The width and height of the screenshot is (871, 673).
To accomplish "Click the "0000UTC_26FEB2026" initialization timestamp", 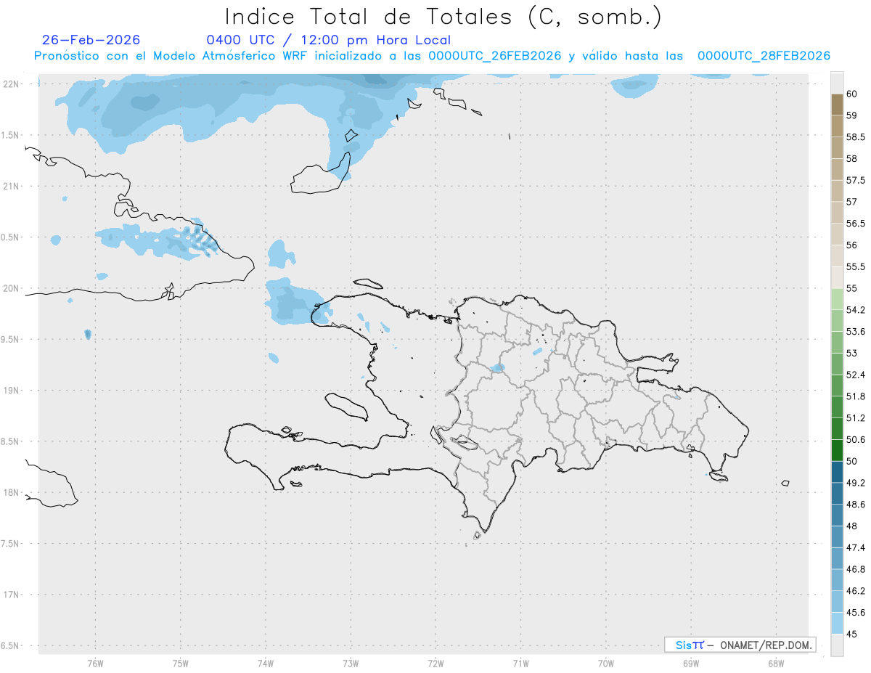I will click(494, 56).
